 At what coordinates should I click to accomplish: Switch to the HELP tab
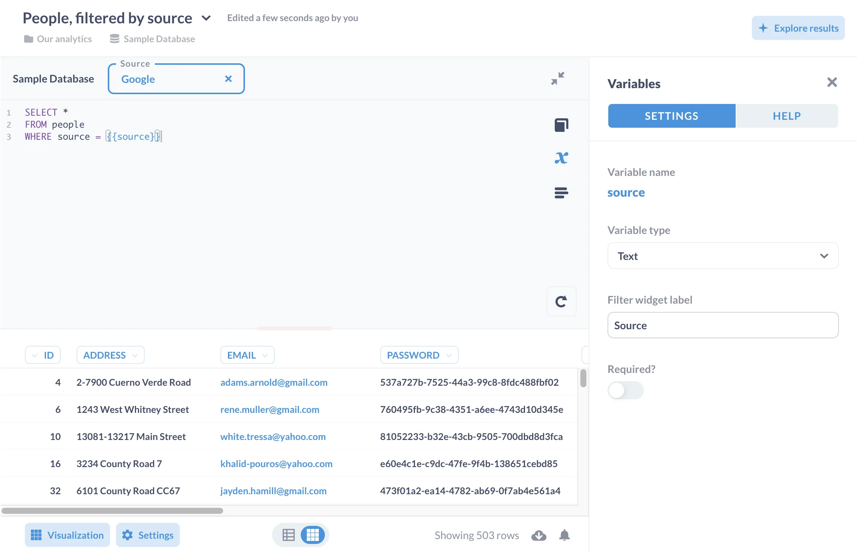(787, 116)
